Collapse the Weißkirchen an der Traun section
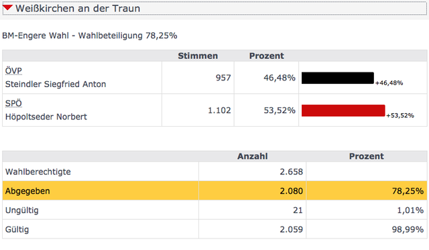 coord(214,9)
